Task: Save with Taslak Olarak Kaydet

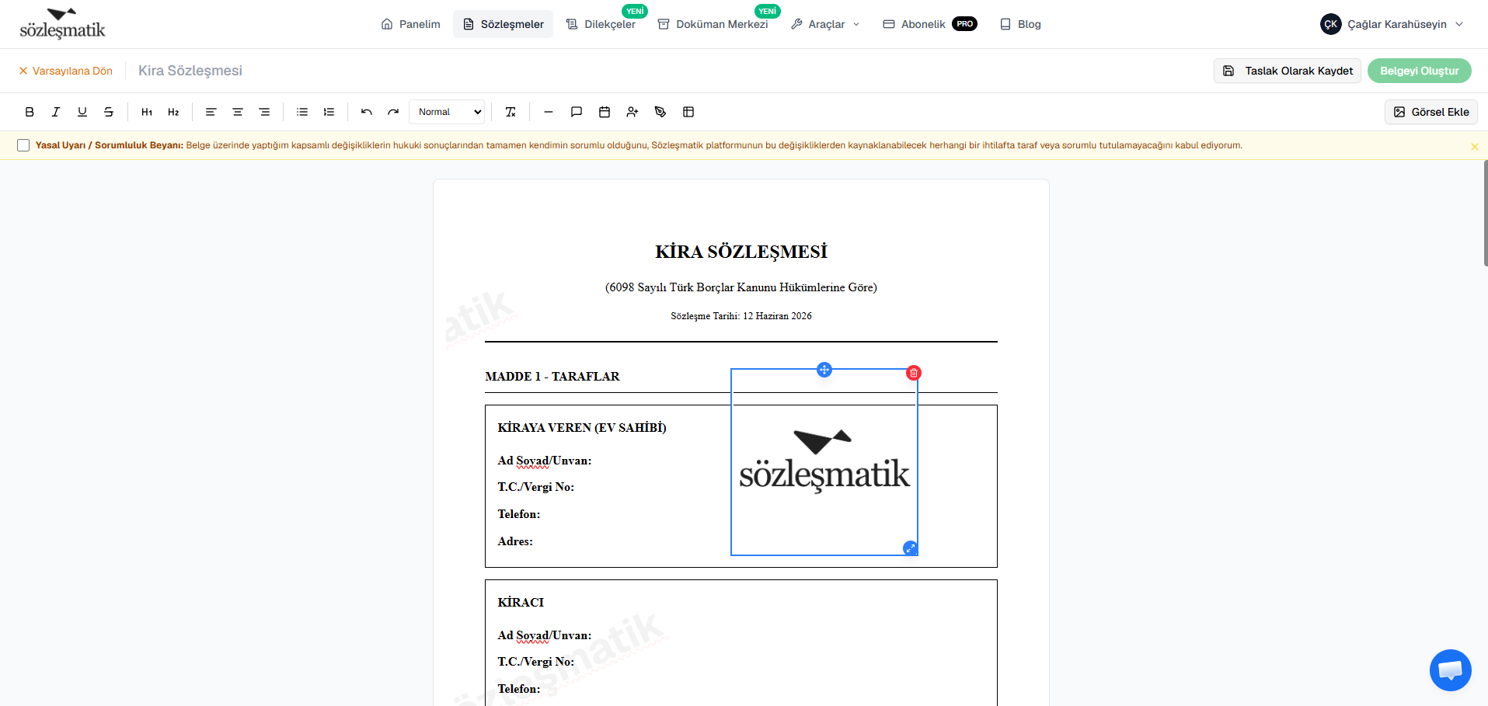Action: coord(1288,71)
